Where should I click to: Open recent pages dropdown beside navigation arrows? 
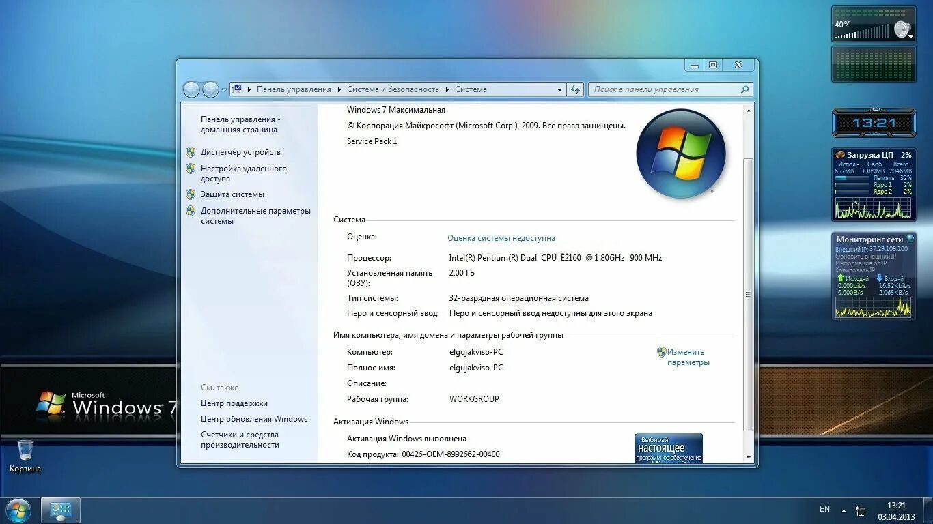pyautogui.click(x=224, y=90)
